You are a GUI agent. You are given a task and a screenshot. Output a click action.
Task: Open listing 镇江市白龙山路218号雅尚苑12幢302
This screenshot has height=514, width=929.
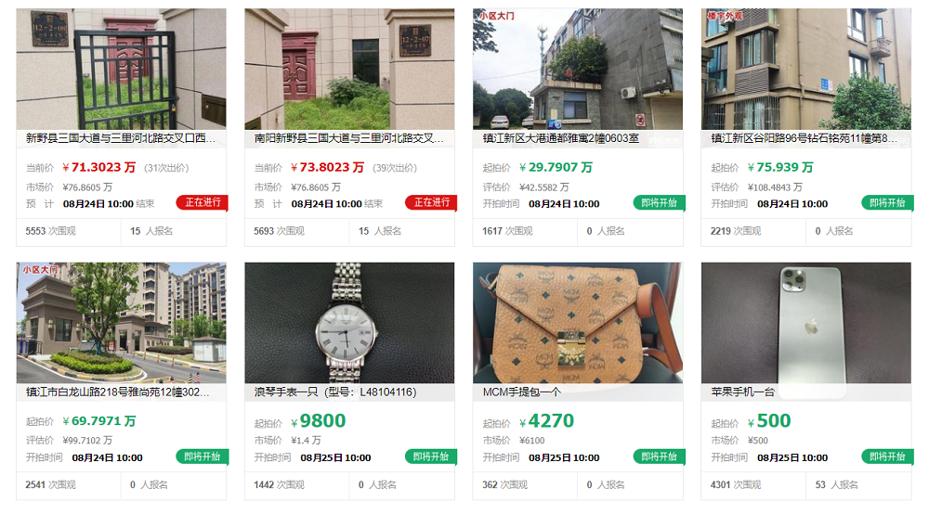coord(117,392)
